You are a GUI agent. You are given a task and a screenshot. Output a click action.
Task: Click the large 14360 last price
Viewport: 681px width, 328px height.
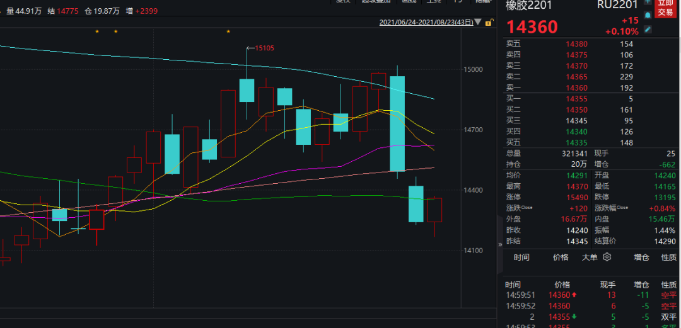click(x=532, y=27)
